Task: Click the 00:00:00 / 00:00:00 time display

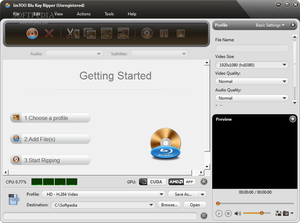Action: pyautogui.click(x=255, y=192)
